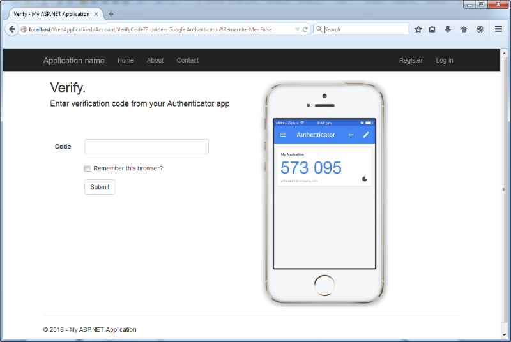Open the bookmarks list icon

point(432,29)
